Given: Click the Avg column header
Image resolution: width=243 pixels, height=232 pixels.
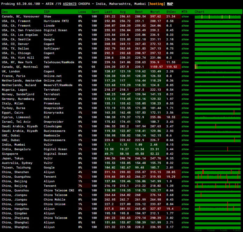Looking at the screenshot, I should pyautogui.click(x=123, y=12).
